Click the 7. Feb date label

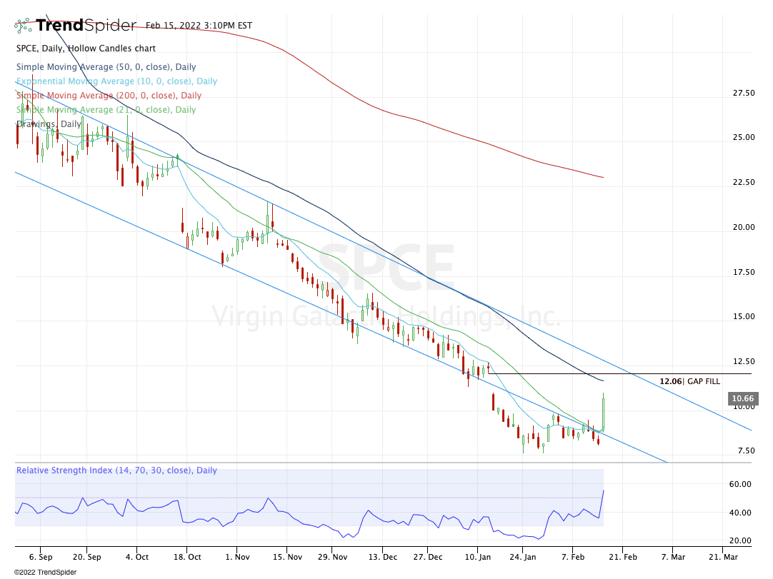[x=572, y=557]
